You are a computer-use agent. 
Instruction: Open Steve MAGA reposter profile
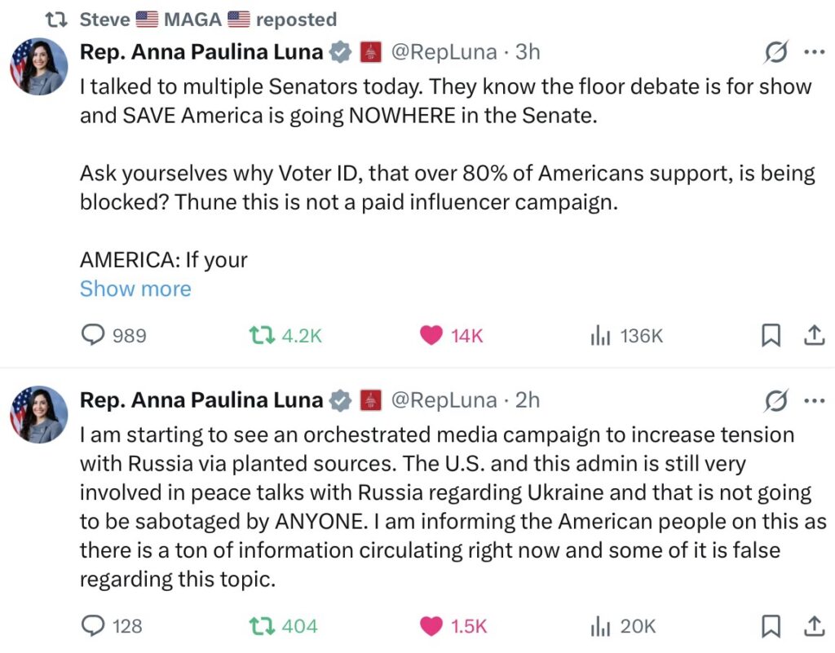[104, 20]
